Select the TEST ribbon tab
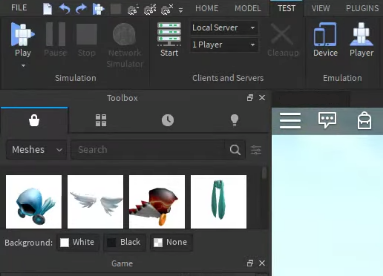383x276 pixels. coord(286,8)
